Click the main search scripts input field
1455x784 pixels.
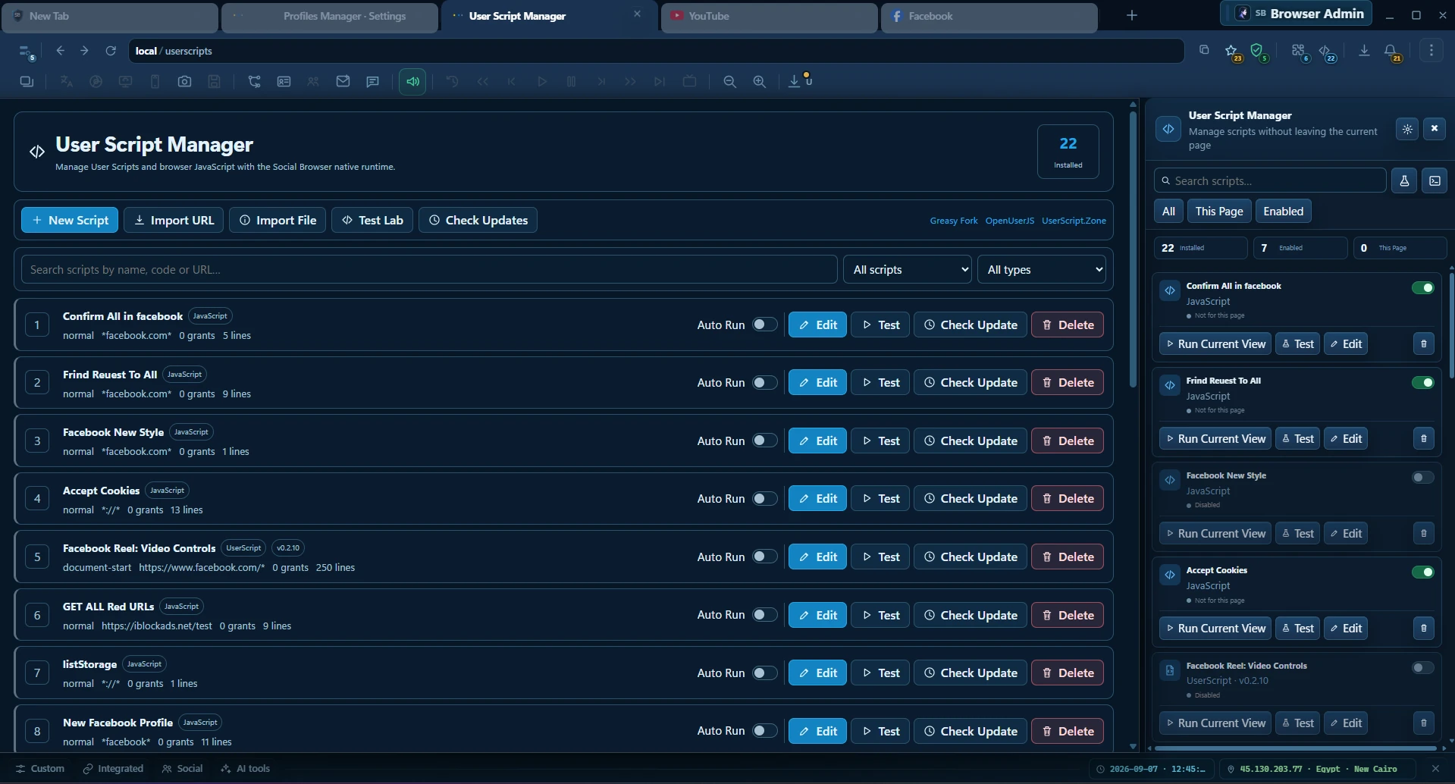pyautogui.click(x=429, y=269)
